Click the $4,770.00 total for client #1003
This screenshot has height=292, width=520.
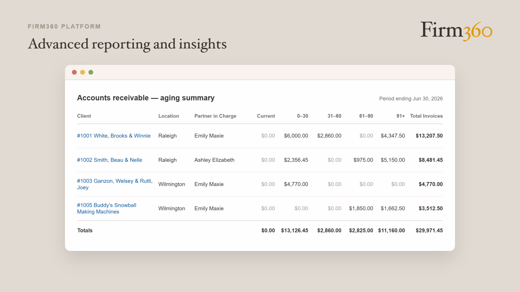tap(431, 184)
